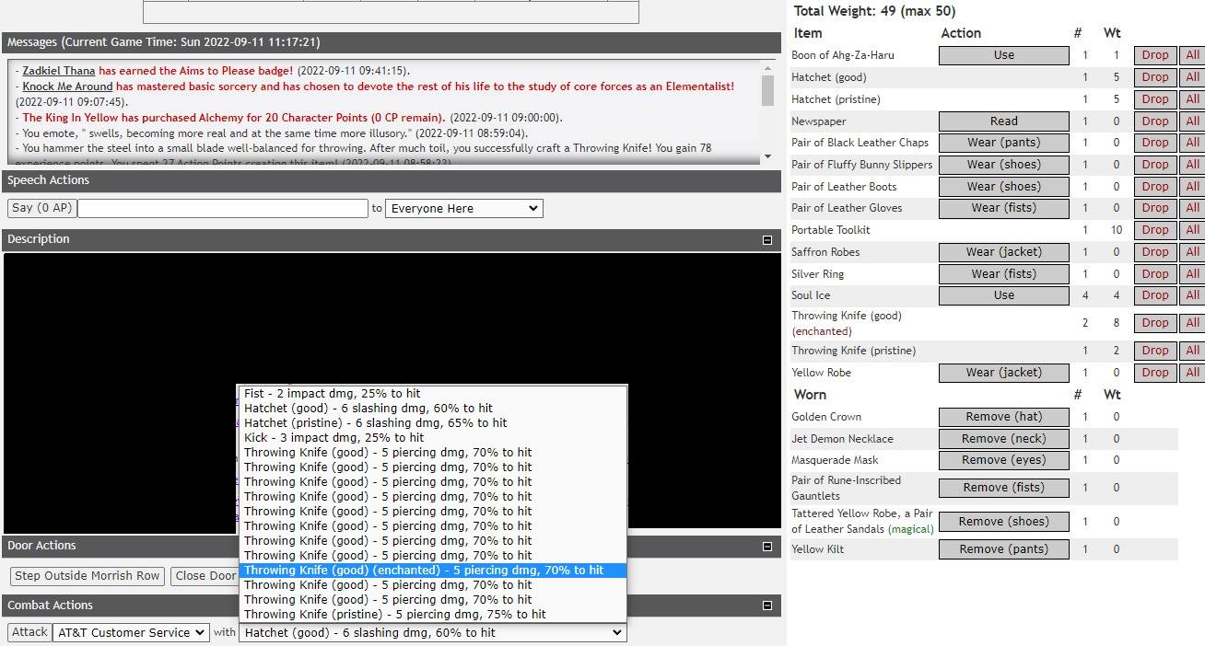Open Knock Me Around's profile link

(67, 87)
